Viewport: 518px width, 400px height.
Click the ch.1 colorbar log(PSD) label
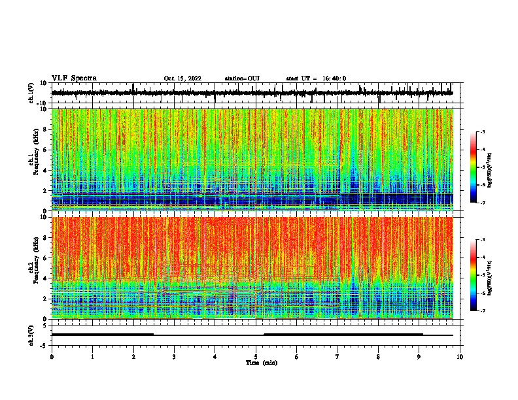pyautogui.click(x=490, y=170)
